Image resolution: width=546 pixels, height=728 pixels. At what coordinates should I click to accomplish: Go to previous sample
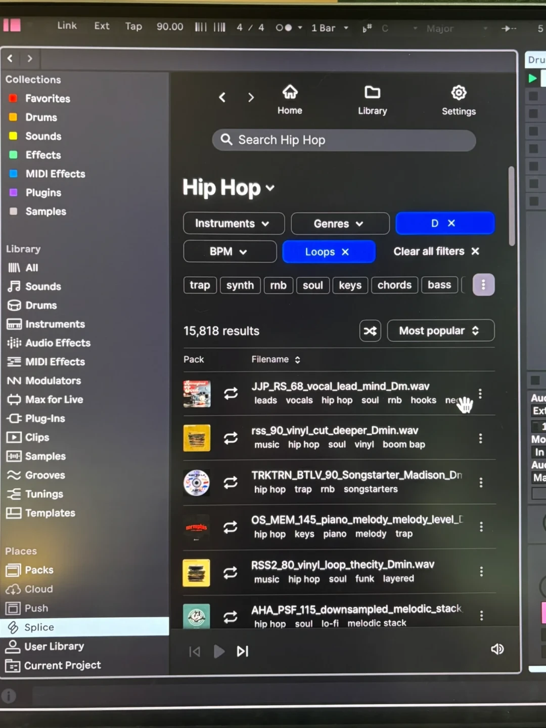pos(195,651)
